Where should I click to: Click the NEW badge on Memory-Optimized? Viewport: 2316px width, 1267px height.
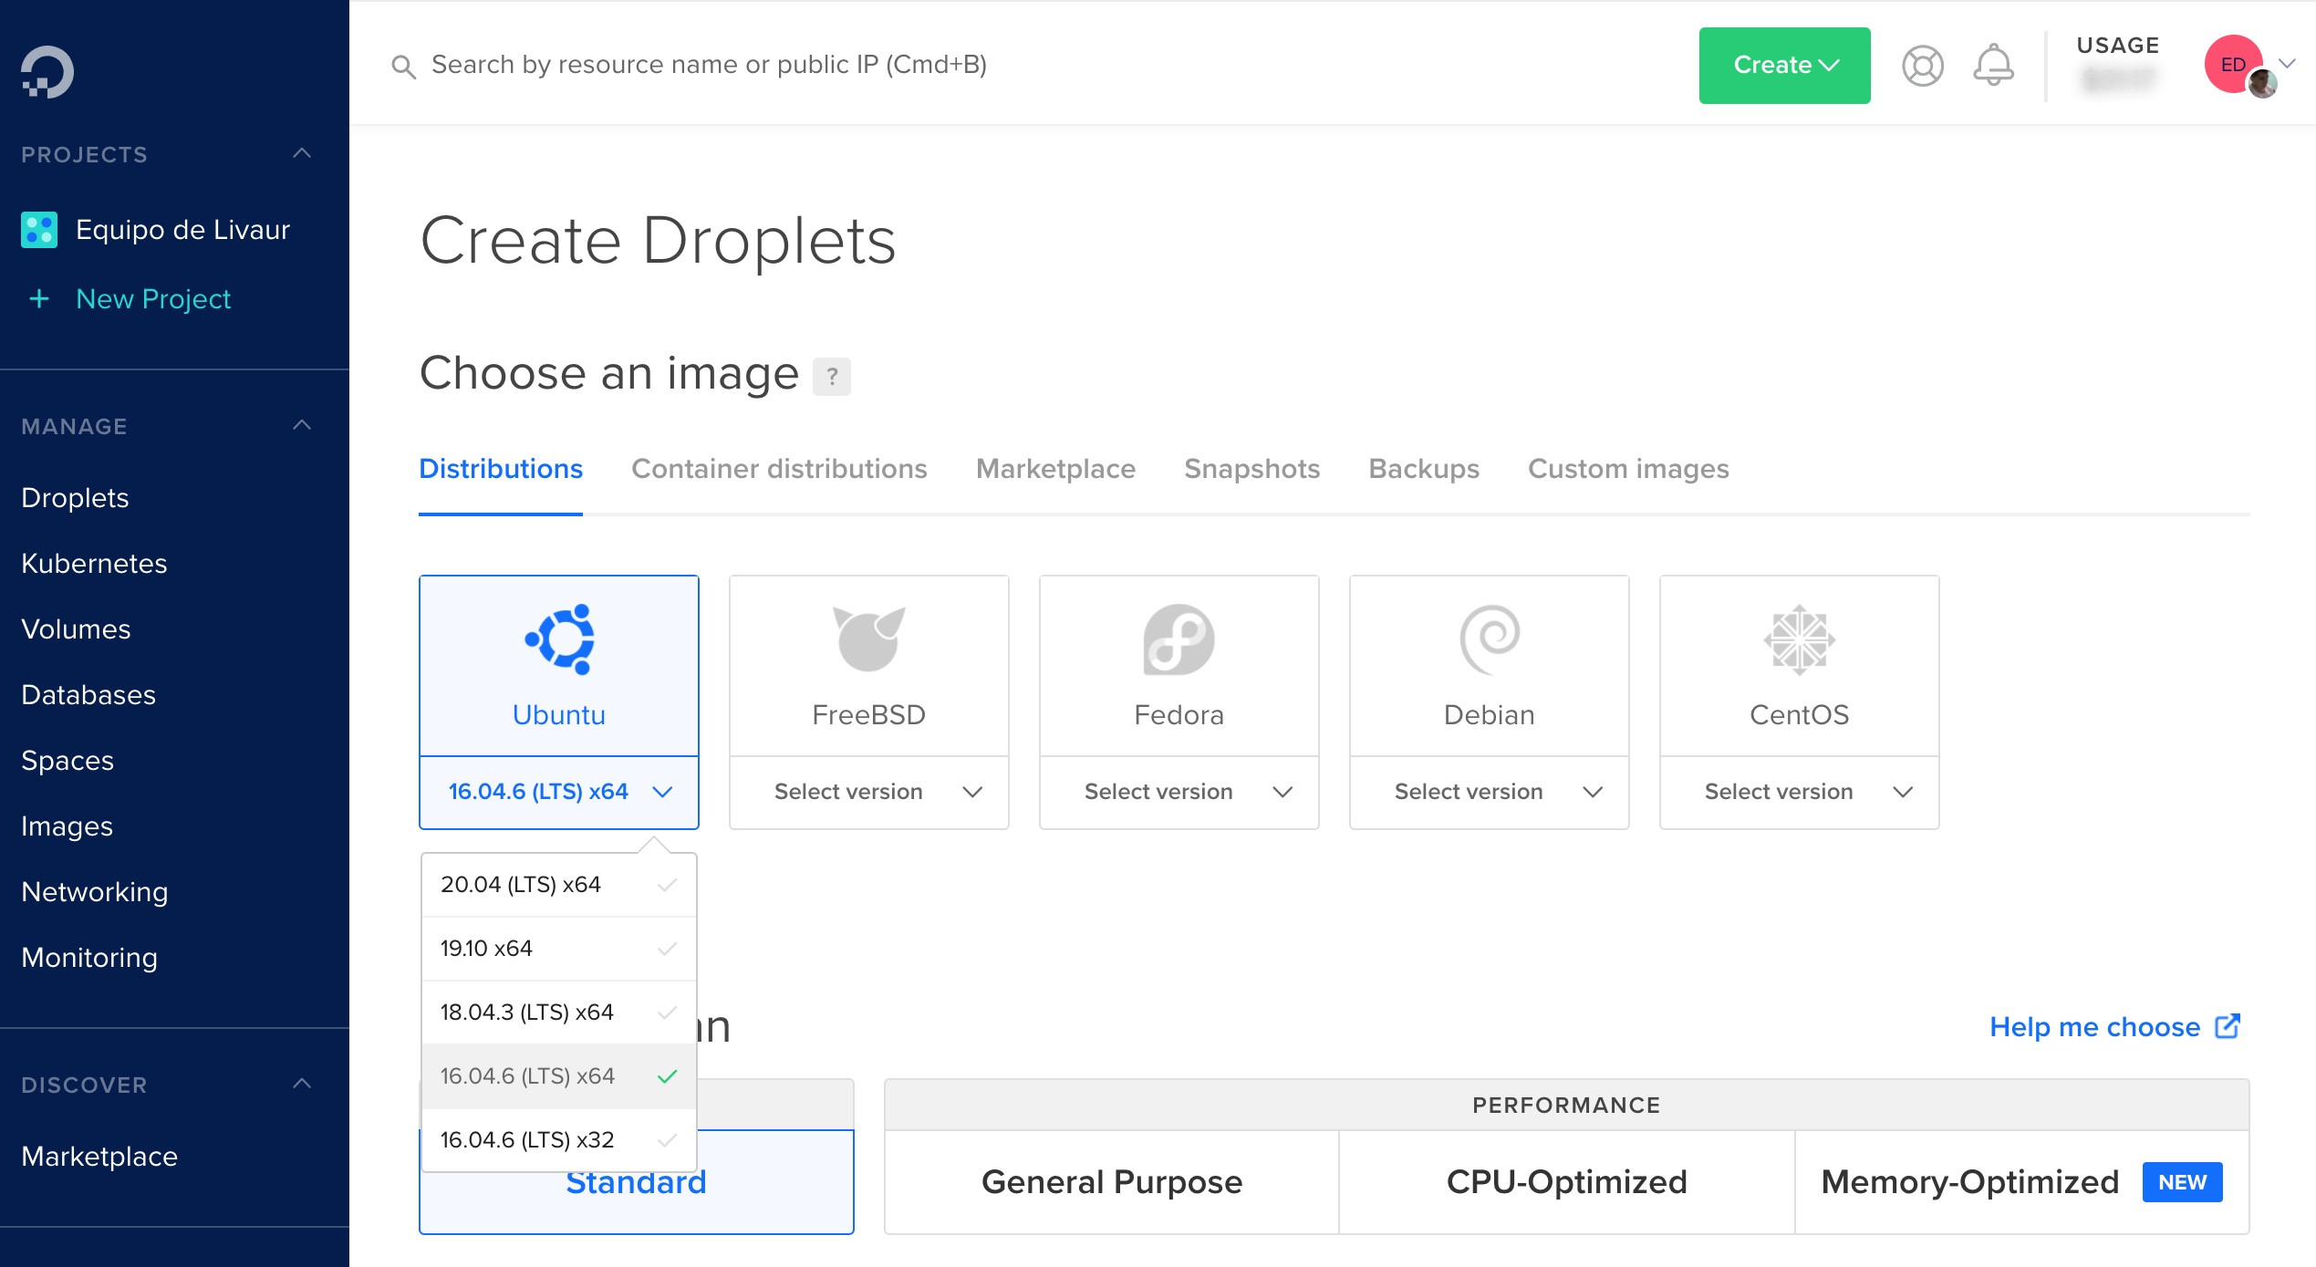[x=2182, y=1182]
